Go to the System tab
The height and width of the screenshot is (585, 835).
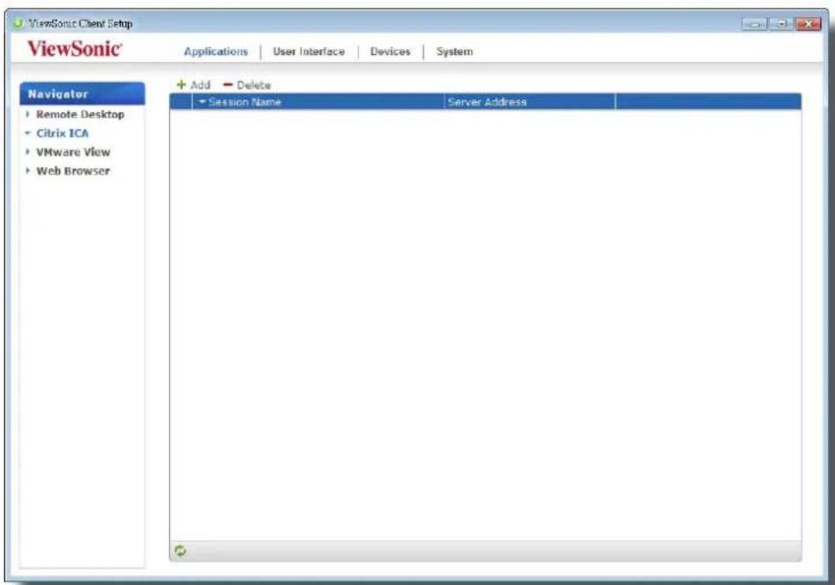[455, 51]
